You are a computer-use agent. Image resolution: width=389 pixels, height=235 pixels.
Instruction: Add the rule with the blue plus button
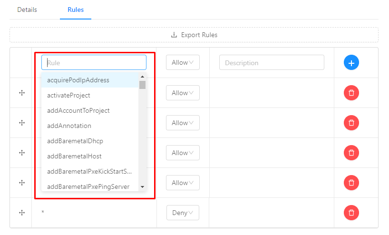point(351,62)
